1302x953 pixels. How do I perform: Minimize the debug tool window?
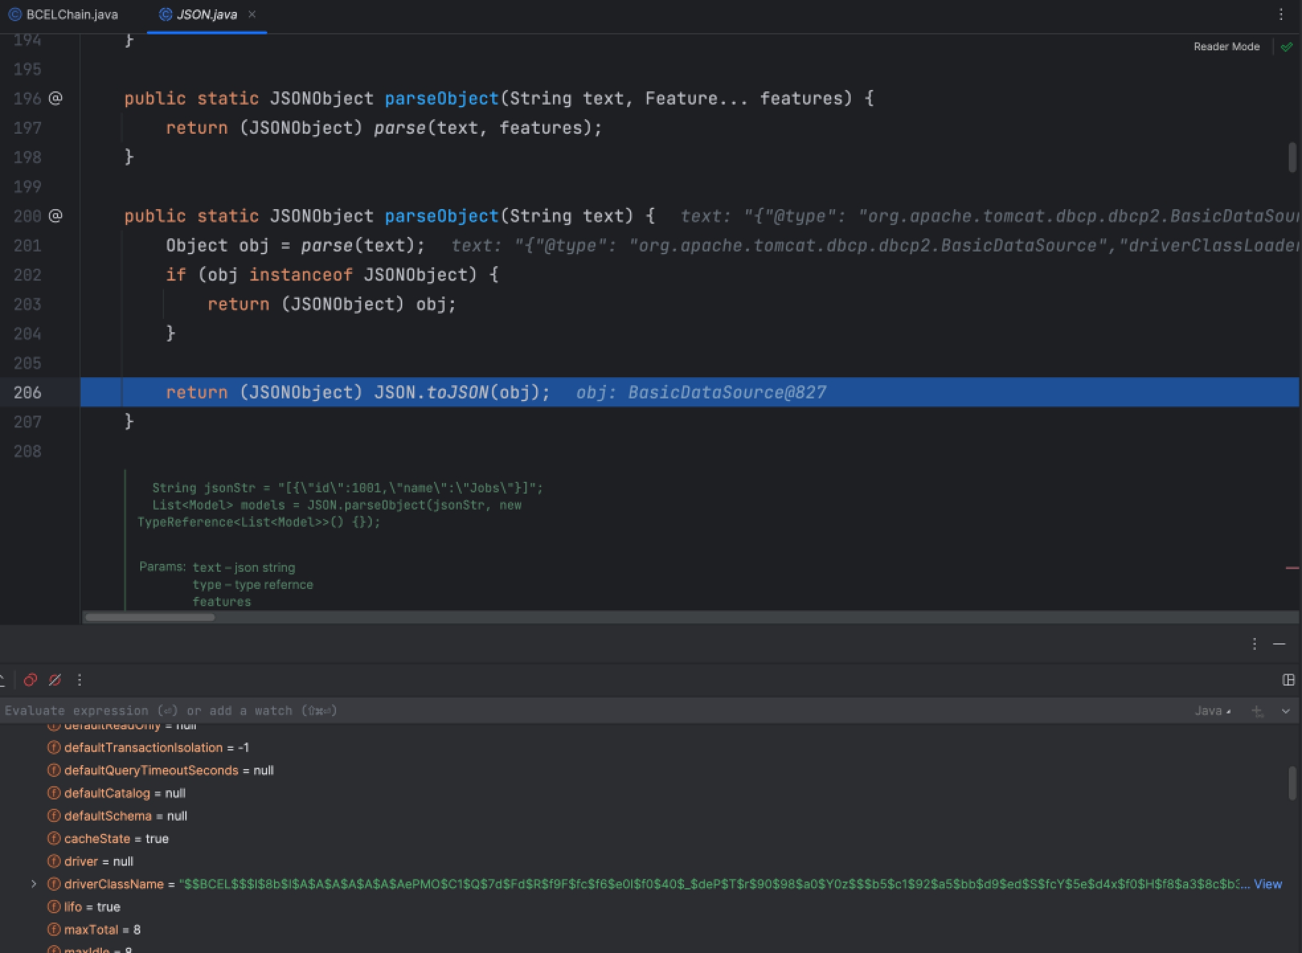pyautogui.click(x=1279, y=644)
